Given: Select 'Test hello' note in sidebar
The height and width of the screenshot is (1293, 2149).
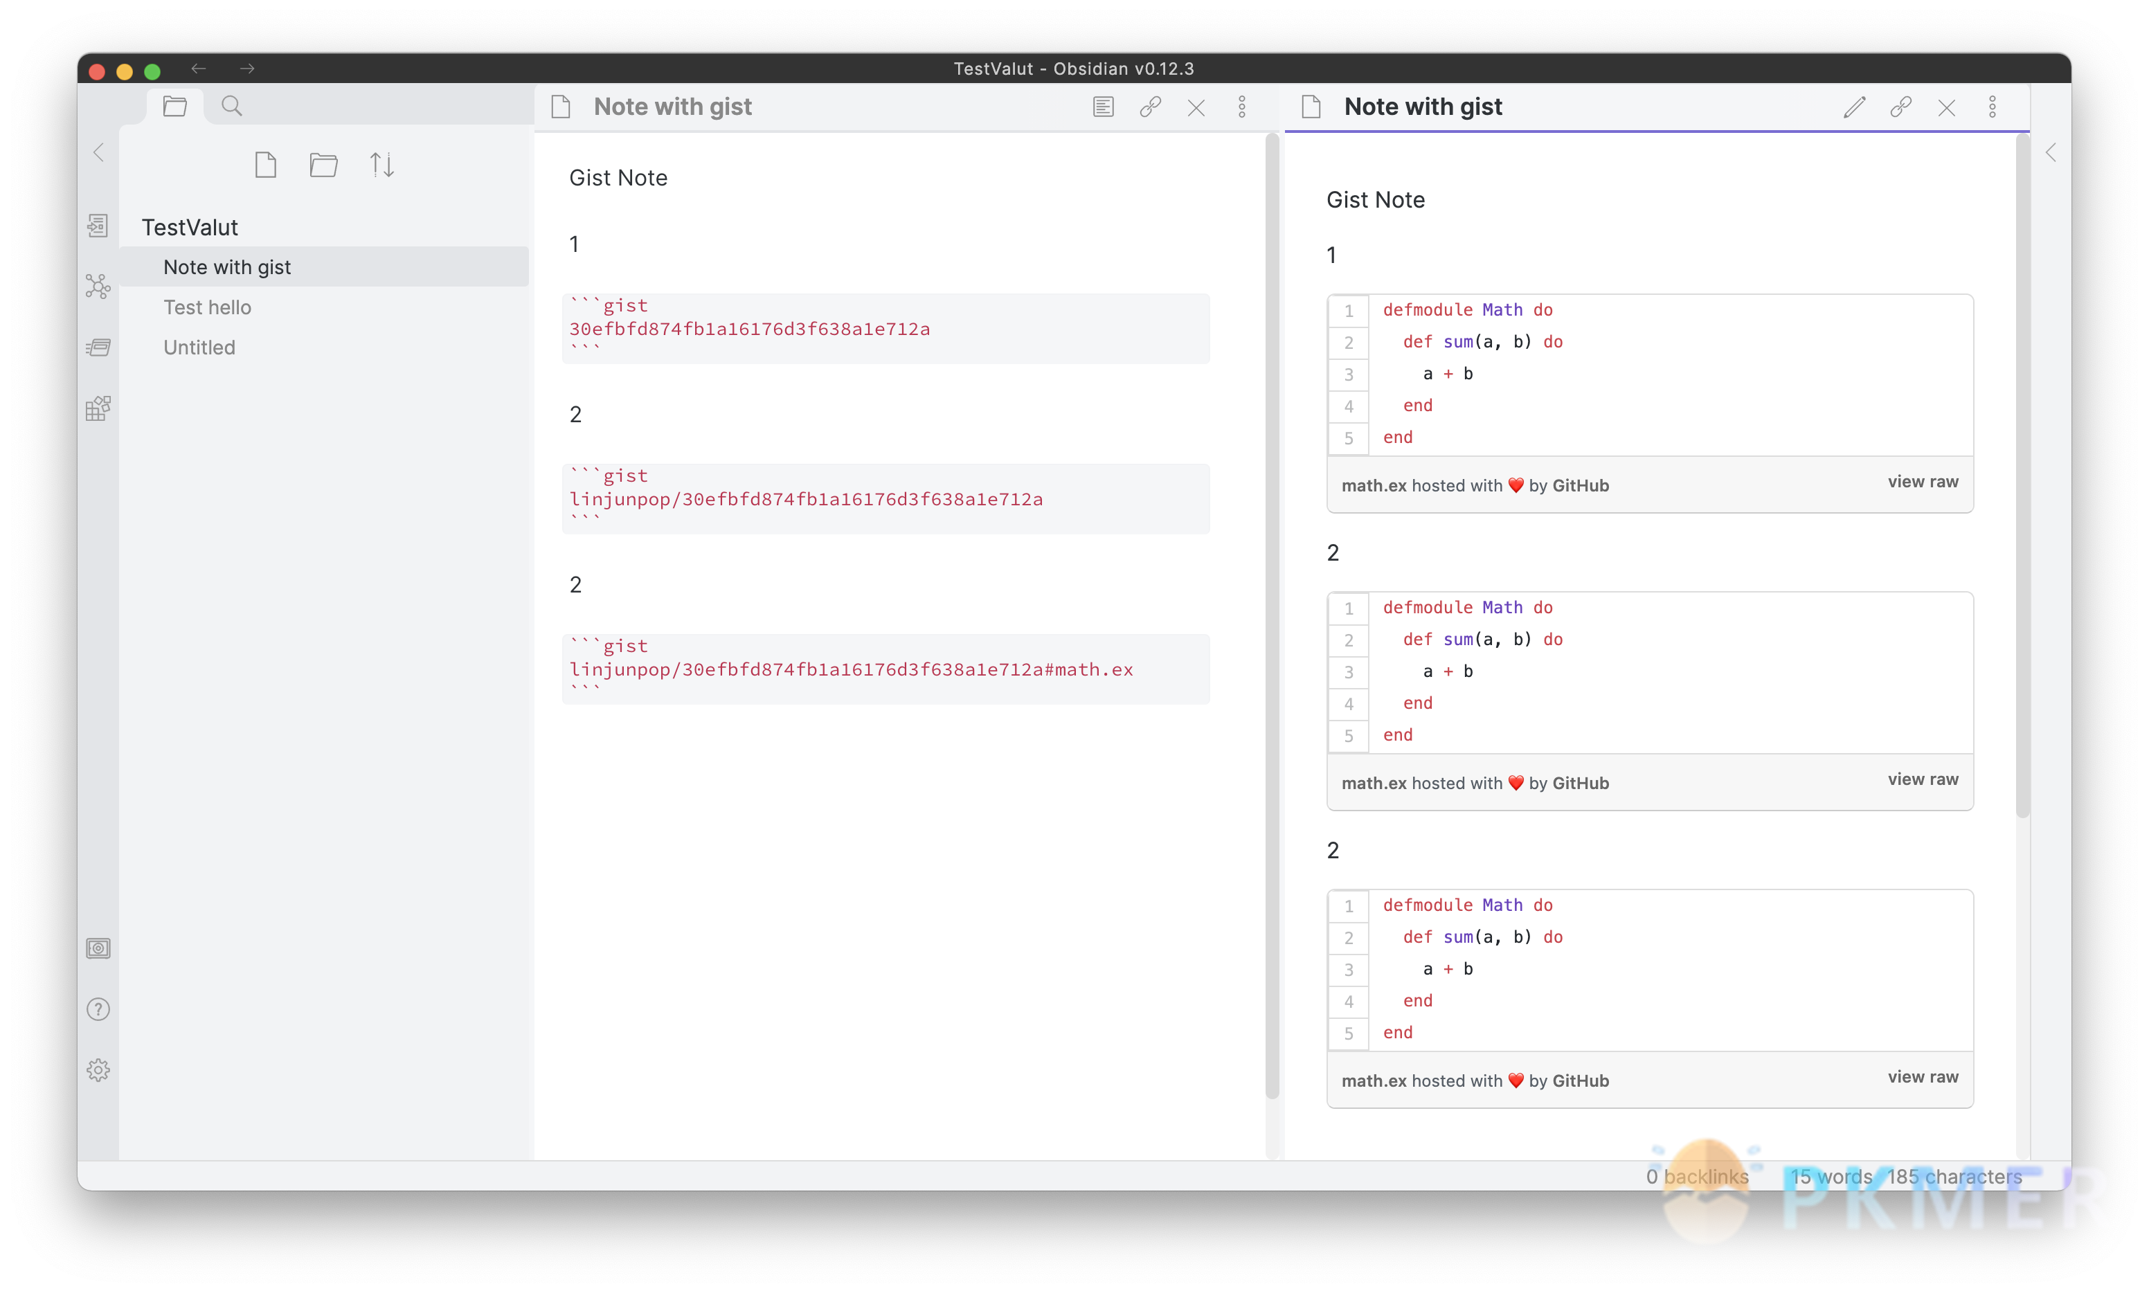Looking at the screenshot, I should 210,307.
